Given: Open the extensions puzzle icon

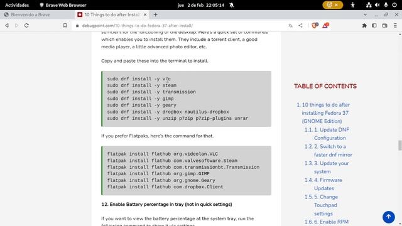Looking at the screenshot, I should pos(364,25).
